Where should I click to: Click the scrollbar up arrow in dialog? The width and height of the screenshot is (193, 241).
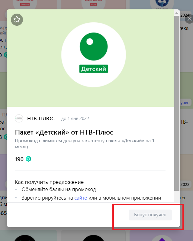tap(177, 13)
